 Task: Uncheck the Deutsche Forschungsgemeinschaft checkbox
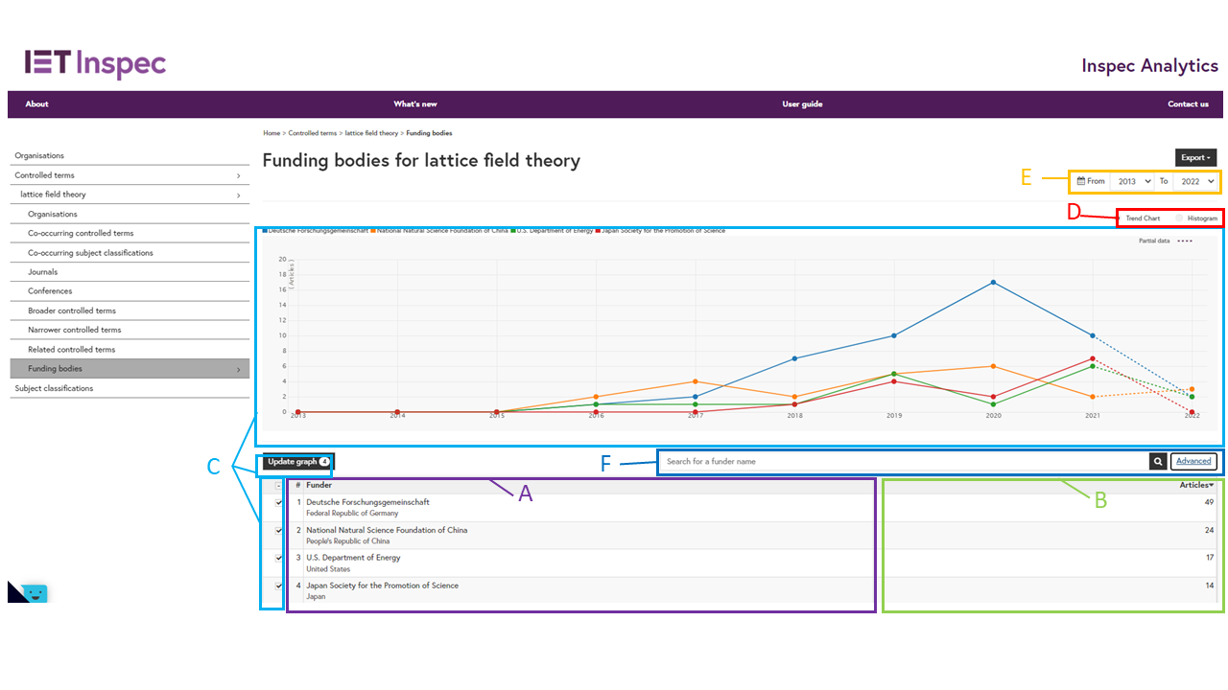(278, 502)
